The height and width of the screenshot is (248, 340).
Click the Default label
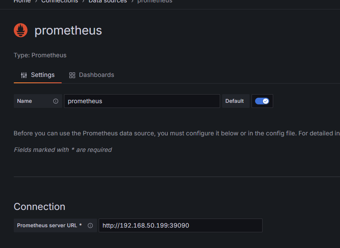235,101
